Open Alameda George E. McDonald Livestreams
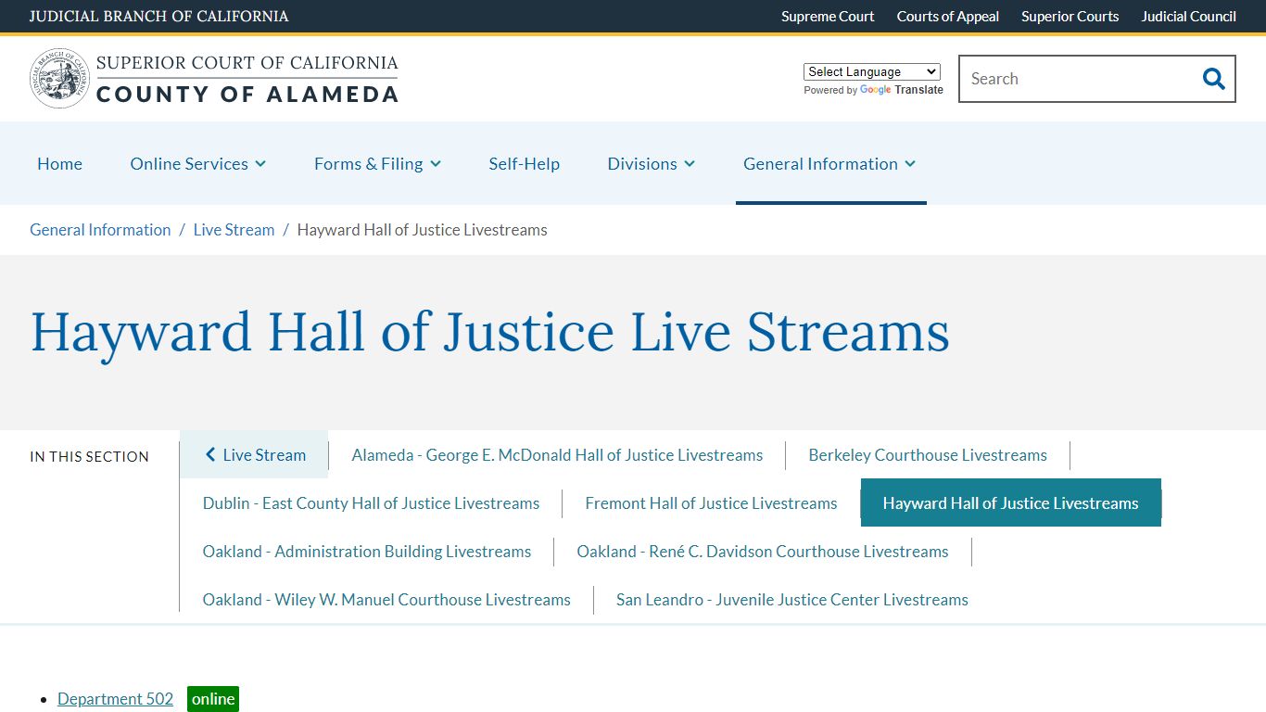 click(x=557, y=454)
